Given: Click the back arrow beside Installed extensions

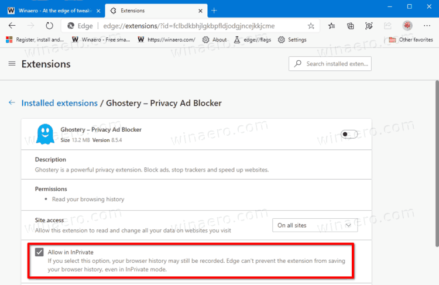Looking at the screenshot, I should pyautogui.click(x=12, y=102).
